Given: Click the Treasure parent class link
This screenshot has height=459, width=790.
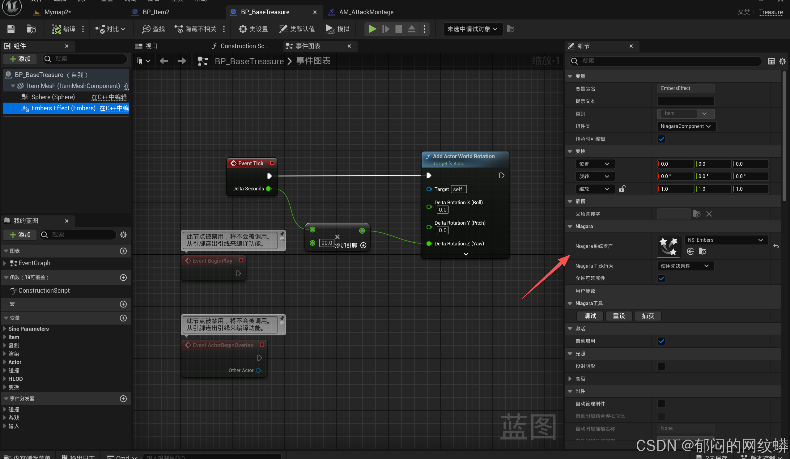Looking at the screenshot, I should [x=771, y=12].
